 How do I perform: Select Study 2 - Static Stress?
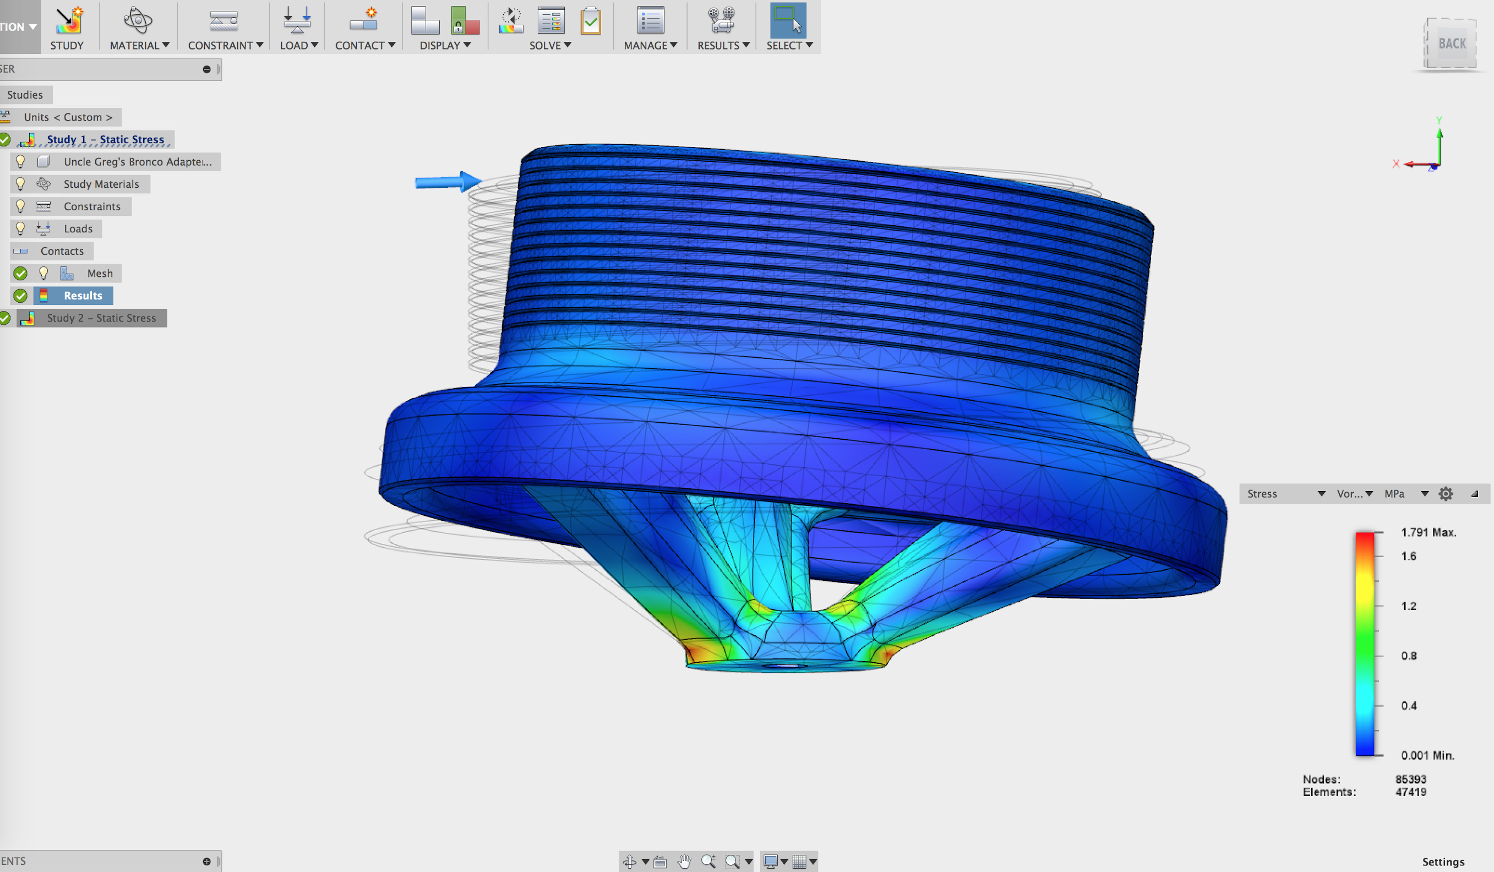101,318
